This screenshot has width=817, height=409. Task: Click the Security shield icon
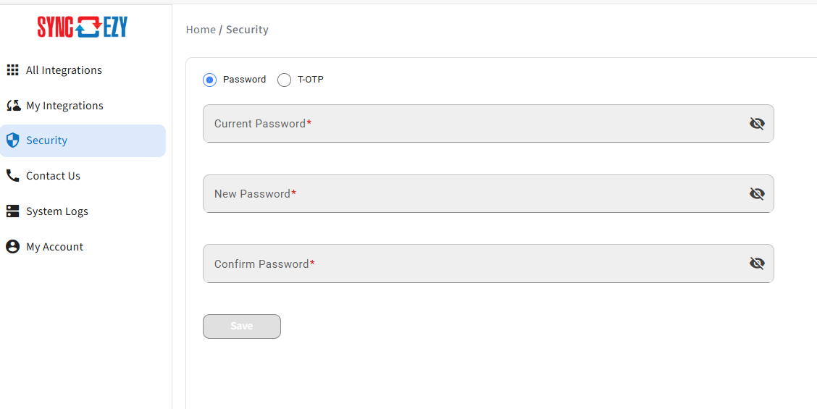12,140
